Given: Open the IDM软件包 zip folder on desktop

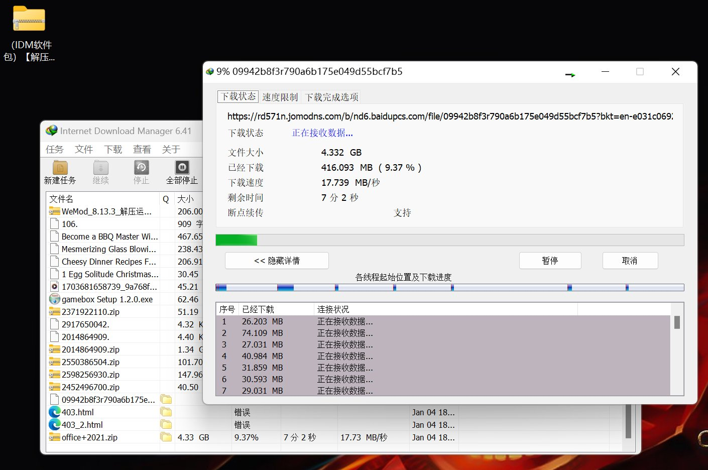Looking at the screenshot, I should [29, 20].
